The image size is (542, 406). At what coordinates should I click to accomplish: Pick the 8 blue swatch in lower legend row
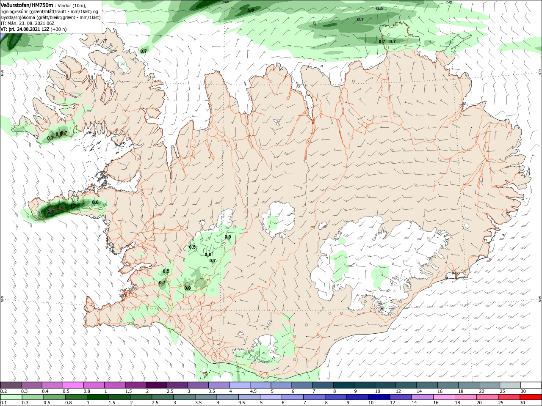[x=336, y=397]
